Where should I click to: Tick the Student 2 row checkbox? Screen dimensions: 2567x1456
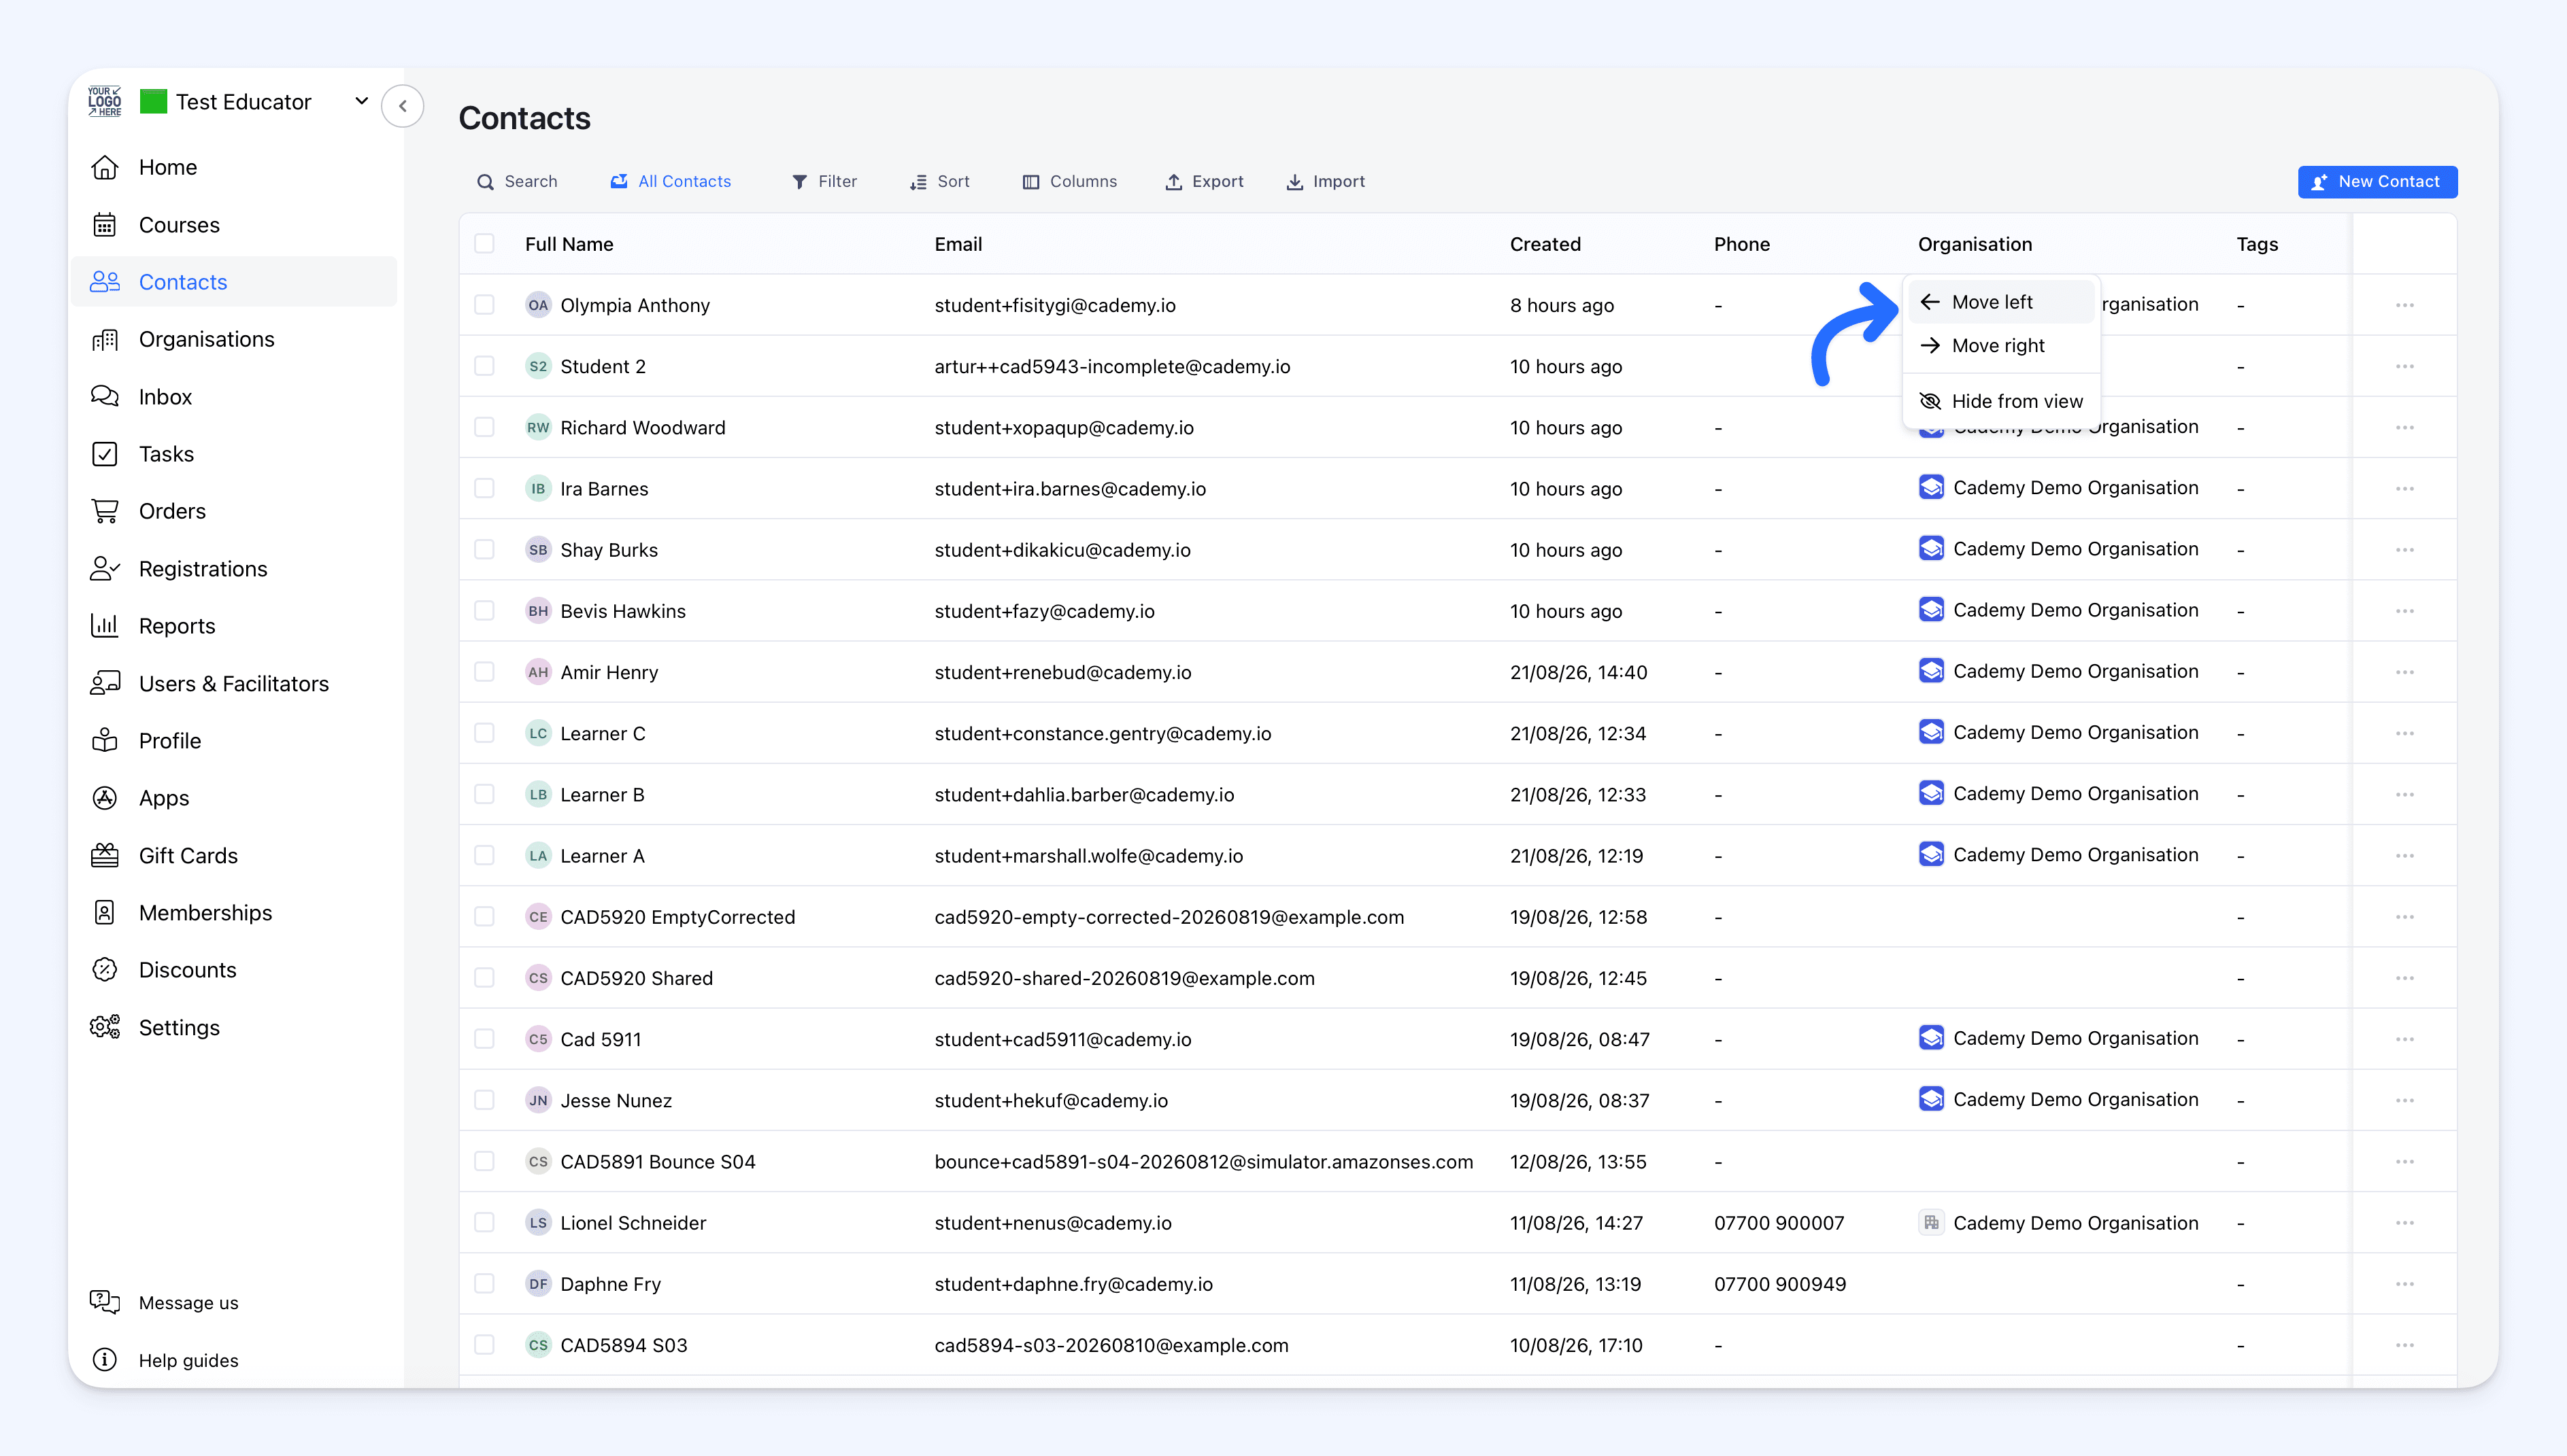click(484, 366)
